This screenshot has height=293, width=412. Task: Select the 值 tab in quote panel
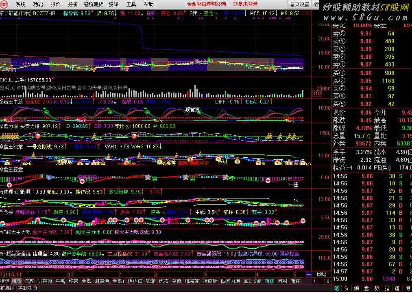[397, 289]
